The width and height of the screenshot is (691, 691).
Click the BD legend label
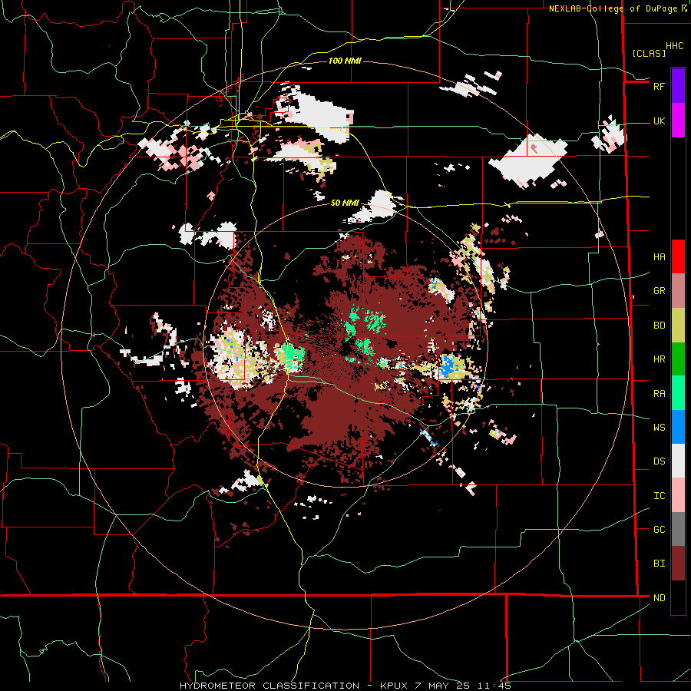coord(659,326)
